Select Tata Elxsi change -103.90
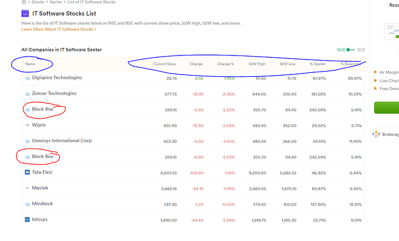399x241 pixels. tap(196, 173)
